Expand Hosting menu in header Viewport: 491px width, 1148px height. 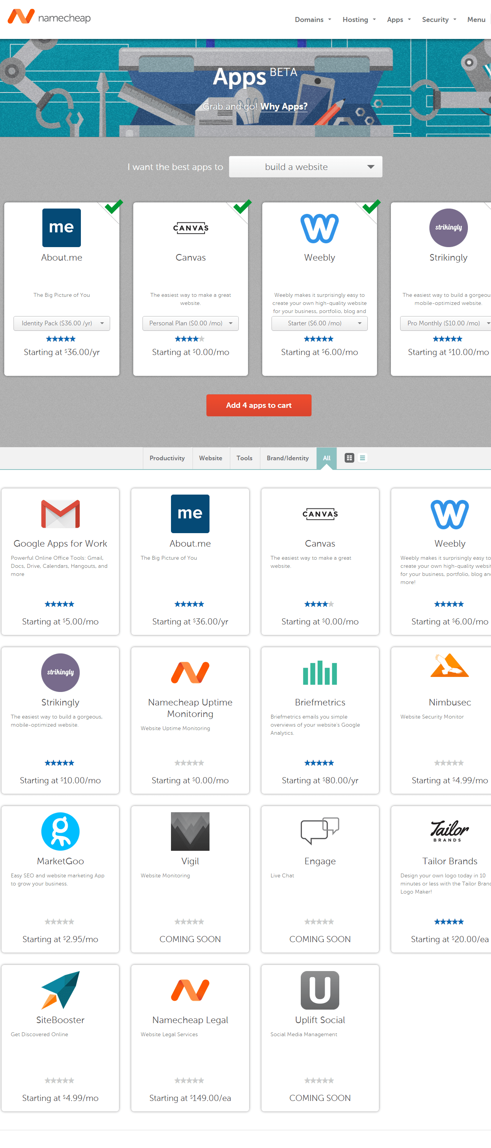[x=359, y=20]
